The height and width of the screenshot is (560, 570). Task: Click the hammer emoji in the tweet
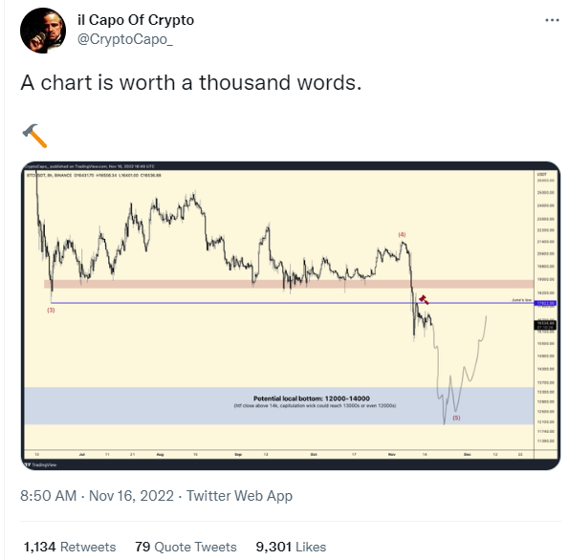coord(34,136)
